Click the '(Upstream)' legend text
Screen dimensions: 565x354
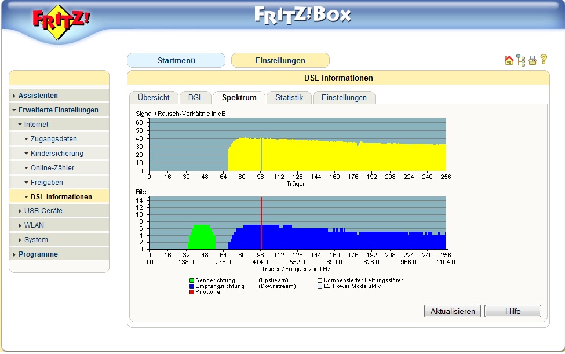point(274,280)
